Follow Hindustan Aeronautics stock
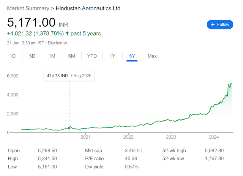This screenshot has height=176, width=243. [220, 25]
